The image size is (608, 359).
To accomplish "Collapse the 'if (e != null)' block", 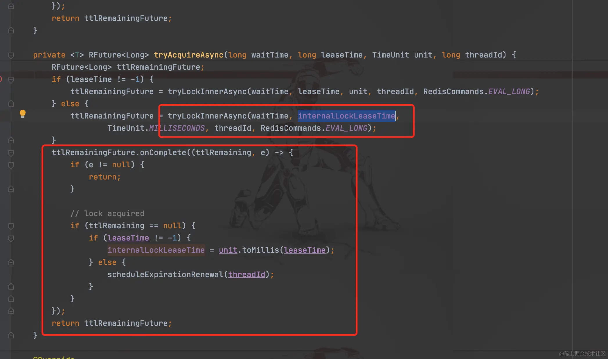I will [x=11, y=165].
